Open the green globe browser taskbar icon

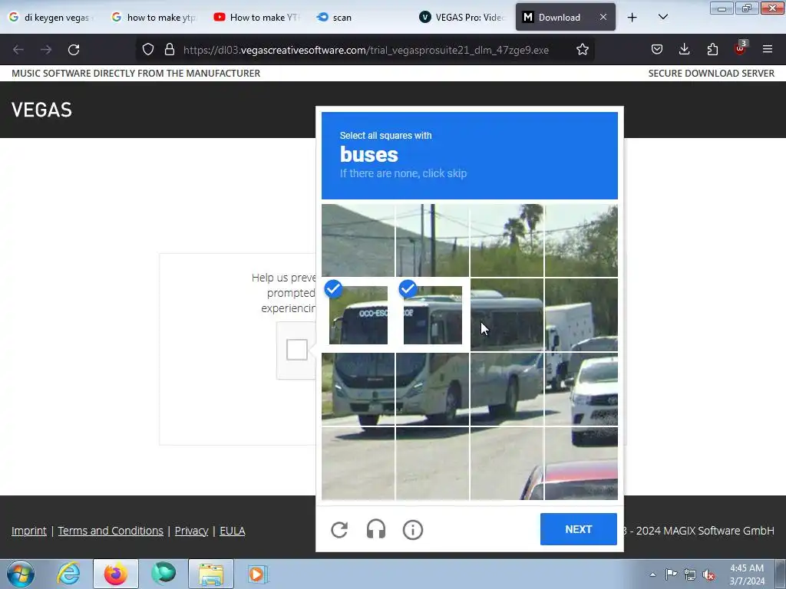click(x=163, y=574)
